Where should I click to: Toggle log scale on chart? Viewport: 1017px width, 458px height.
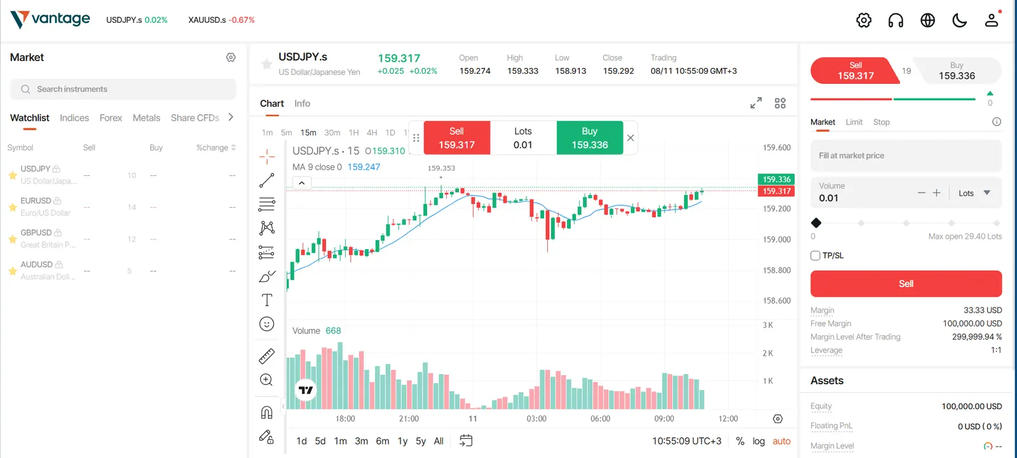pyautogui.click(x=758, y=441)
